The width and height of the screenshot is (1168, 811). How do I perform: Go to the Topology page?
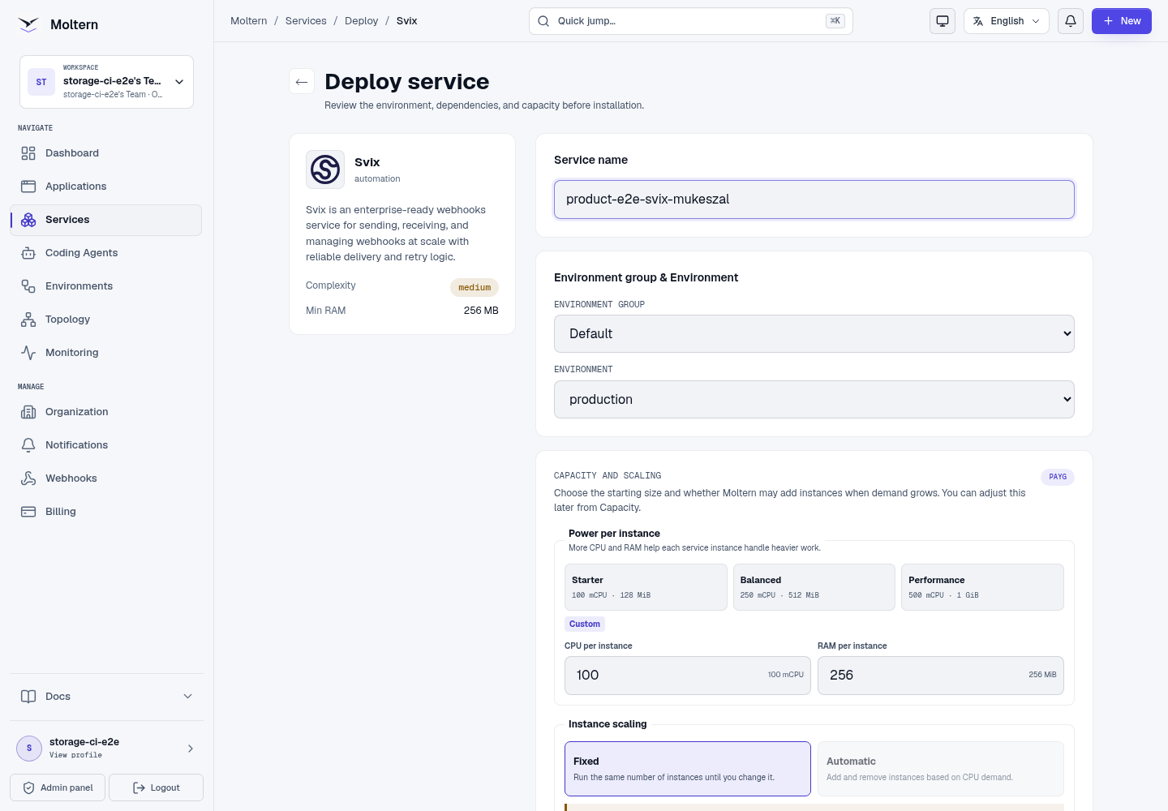coord(106,320)
